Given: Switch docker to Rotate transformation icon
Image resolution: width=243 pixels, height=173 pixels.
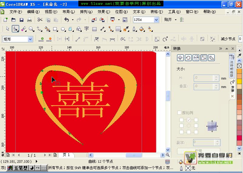Looking at the screenshot, I should tap(188, 58).
